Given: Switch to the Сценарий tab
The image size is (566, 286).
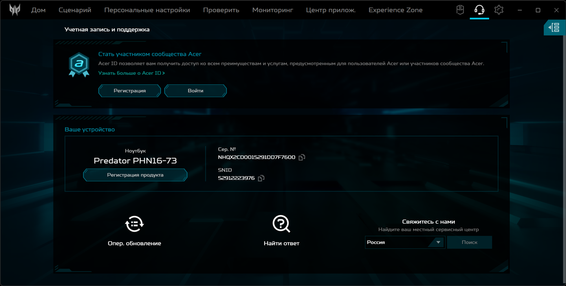Looking at the screenshot, I should 75,10.
